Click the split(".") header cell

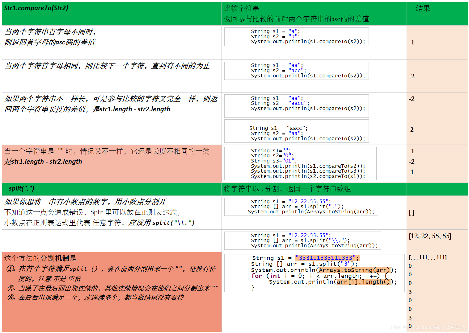(x=112, y=189)
